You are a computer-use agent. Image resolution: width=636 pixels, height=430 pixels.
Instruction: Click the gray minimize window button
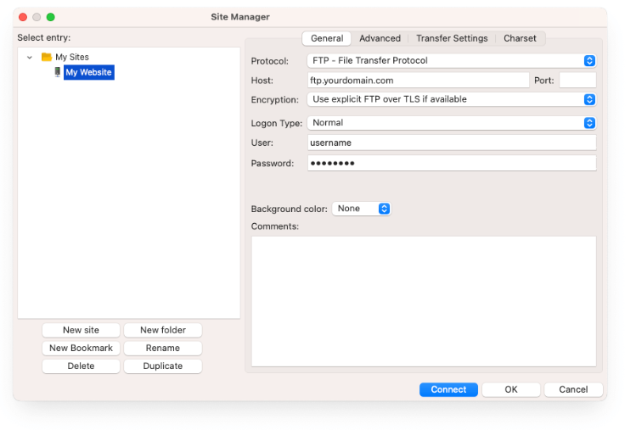click(x=37, y=17)
